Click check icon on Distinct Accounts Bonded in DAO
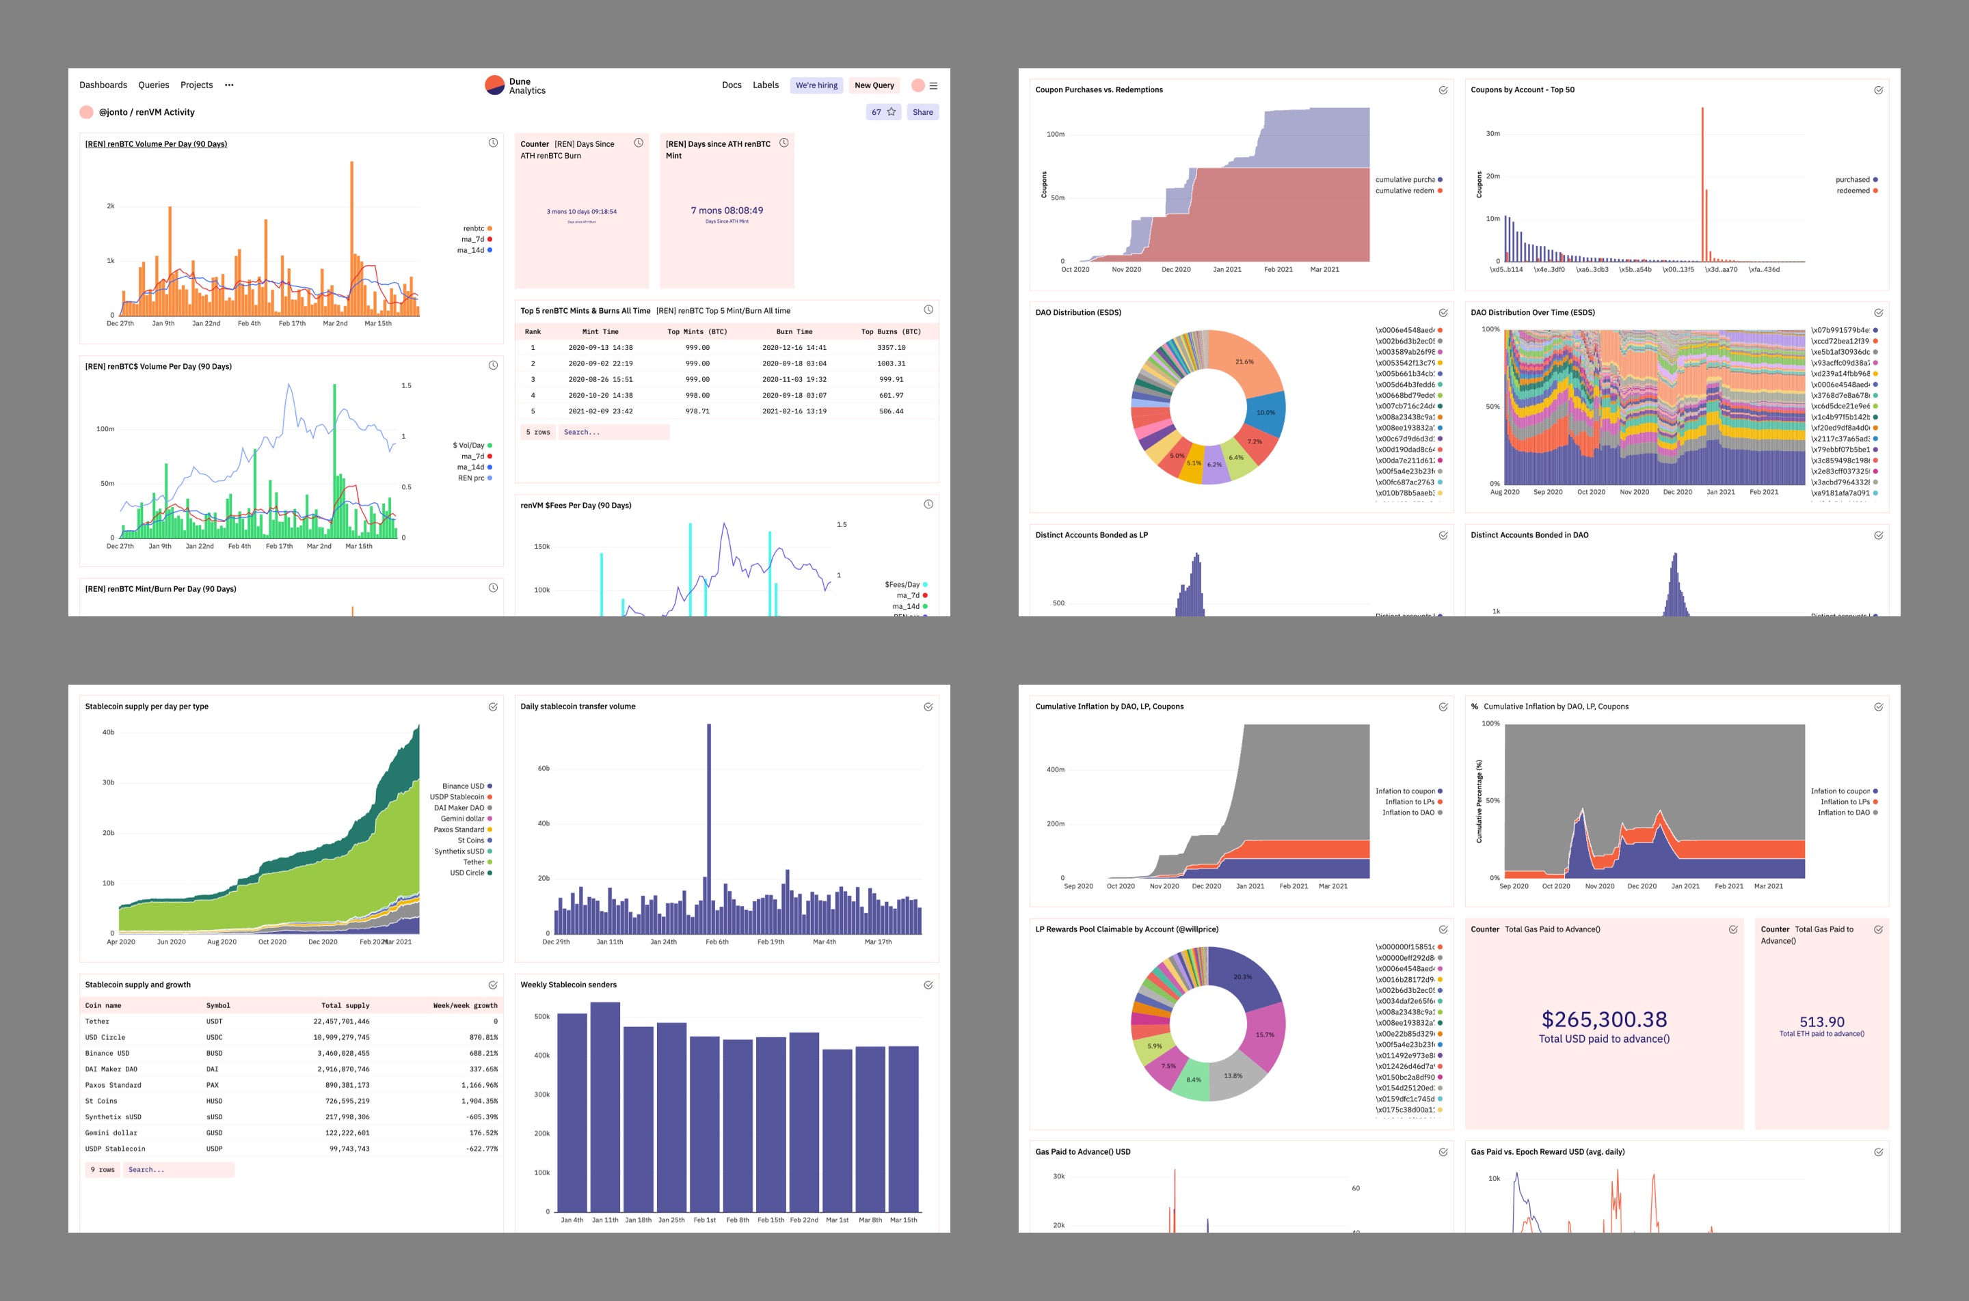 [x=1879, y=535]
